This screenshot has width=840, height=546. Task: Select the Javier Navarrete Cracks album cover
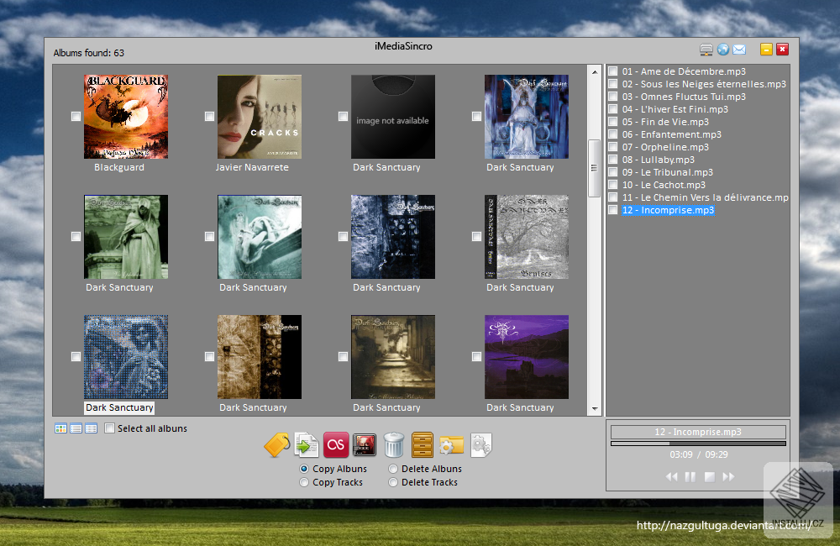(x=259, y=117)
